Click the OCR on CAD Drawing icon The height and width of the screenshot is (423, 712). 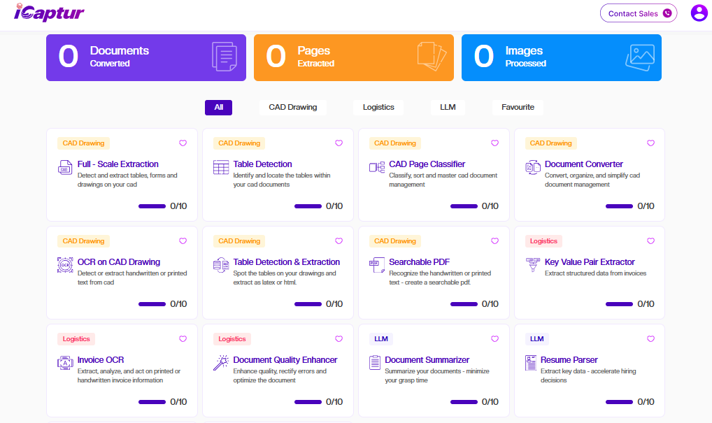tap(65, 266)
